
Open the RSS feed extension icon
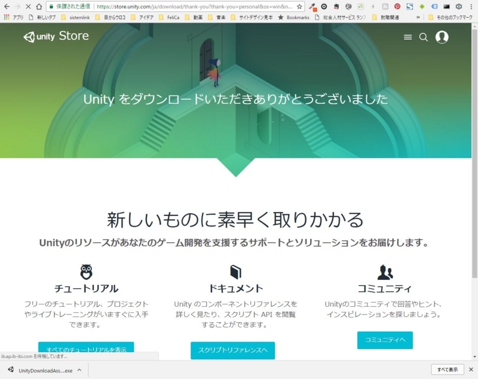[x=385, y=7]
